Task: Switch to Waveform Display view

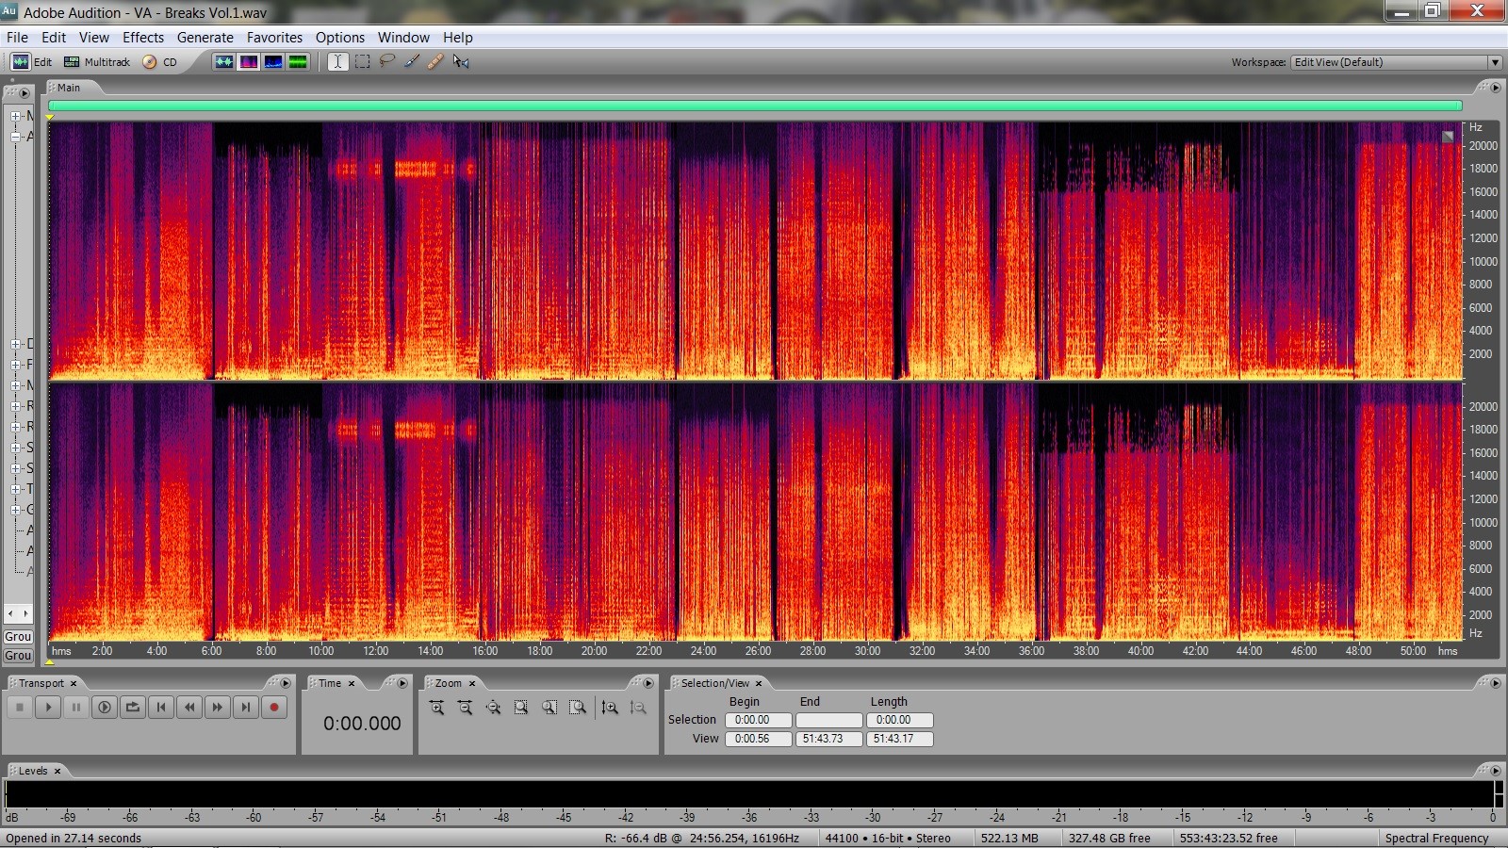Action: 224,61
